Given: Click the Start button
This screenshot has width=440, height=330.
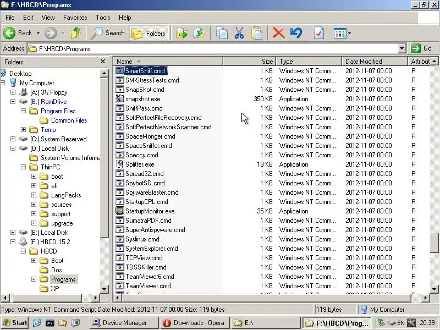Looking at the screenshot, I should tap(15, 323).
